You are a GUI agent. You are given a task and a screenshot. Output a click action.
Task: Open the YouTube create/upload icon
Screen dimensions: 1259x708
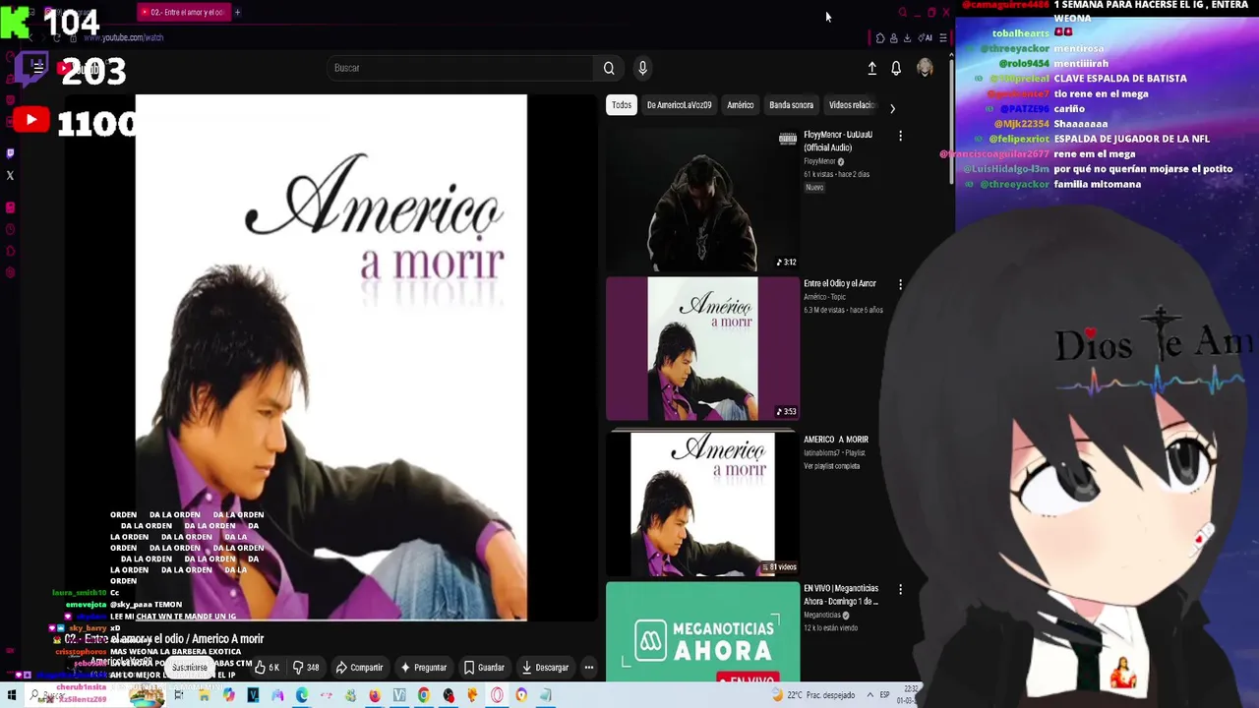click(871, 68)
